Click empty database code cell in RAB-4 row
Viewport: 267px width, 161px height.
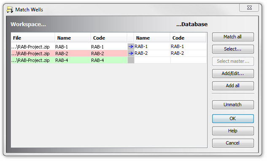click(189, 60)
